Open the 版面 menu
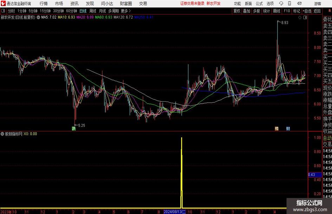 [x=248, y=4]
